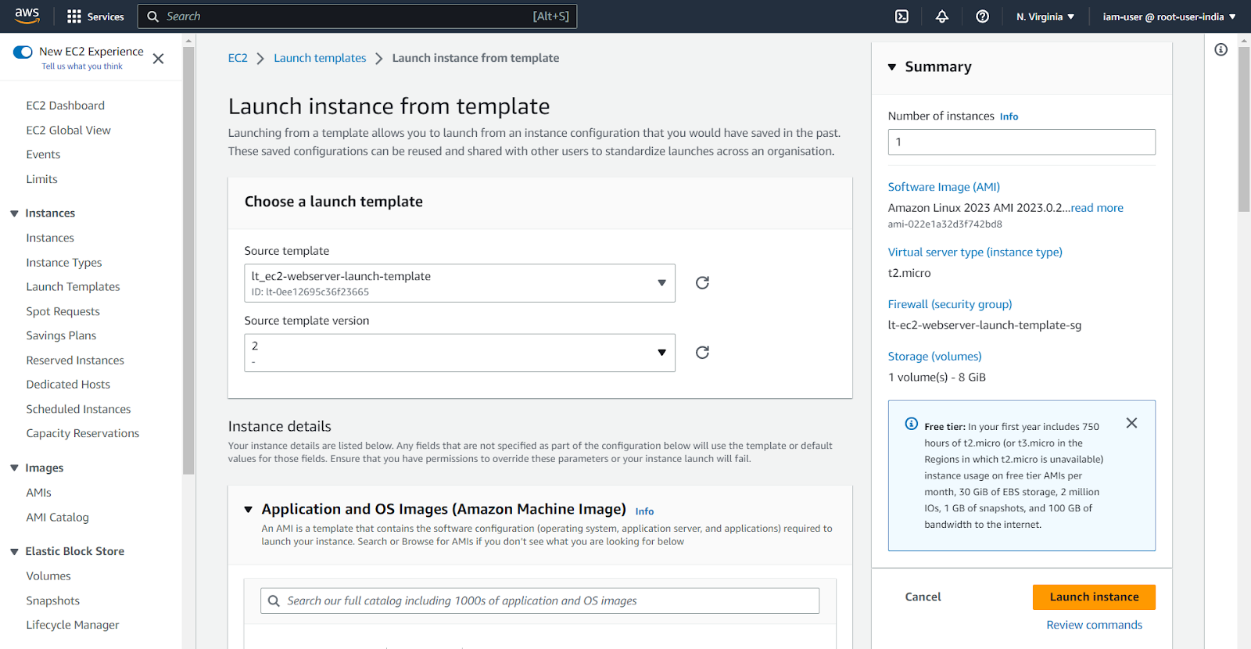Collapse the Instances sidebar group
The height and width of the screenshot is (649, 1251).
click(x=14, y=213)
